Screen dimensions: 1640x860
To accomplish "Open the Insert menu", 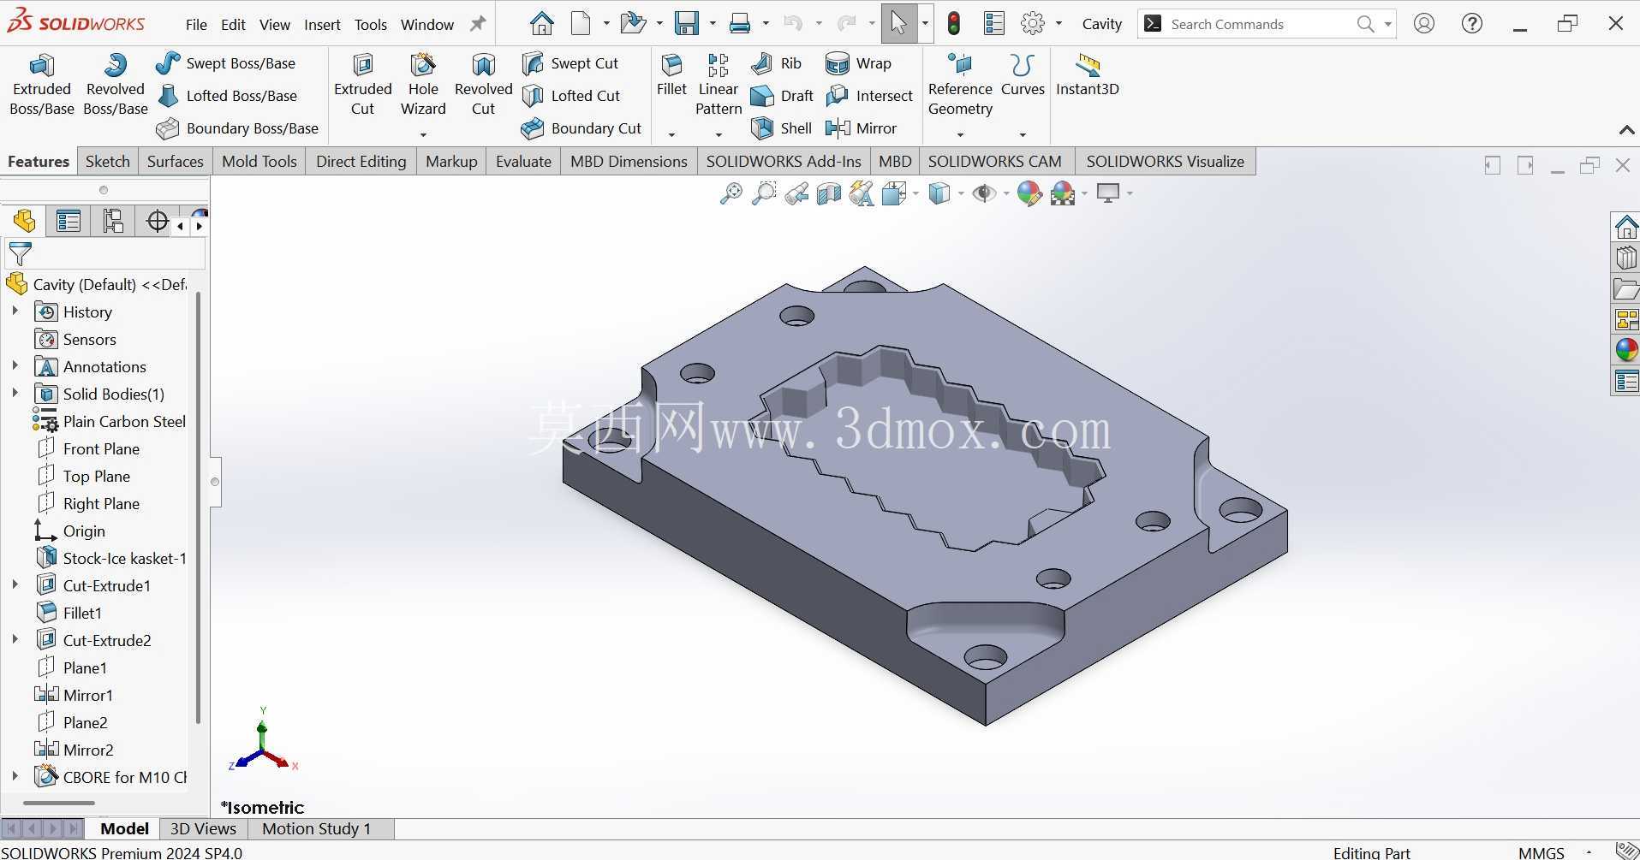I will pos(322,25).
